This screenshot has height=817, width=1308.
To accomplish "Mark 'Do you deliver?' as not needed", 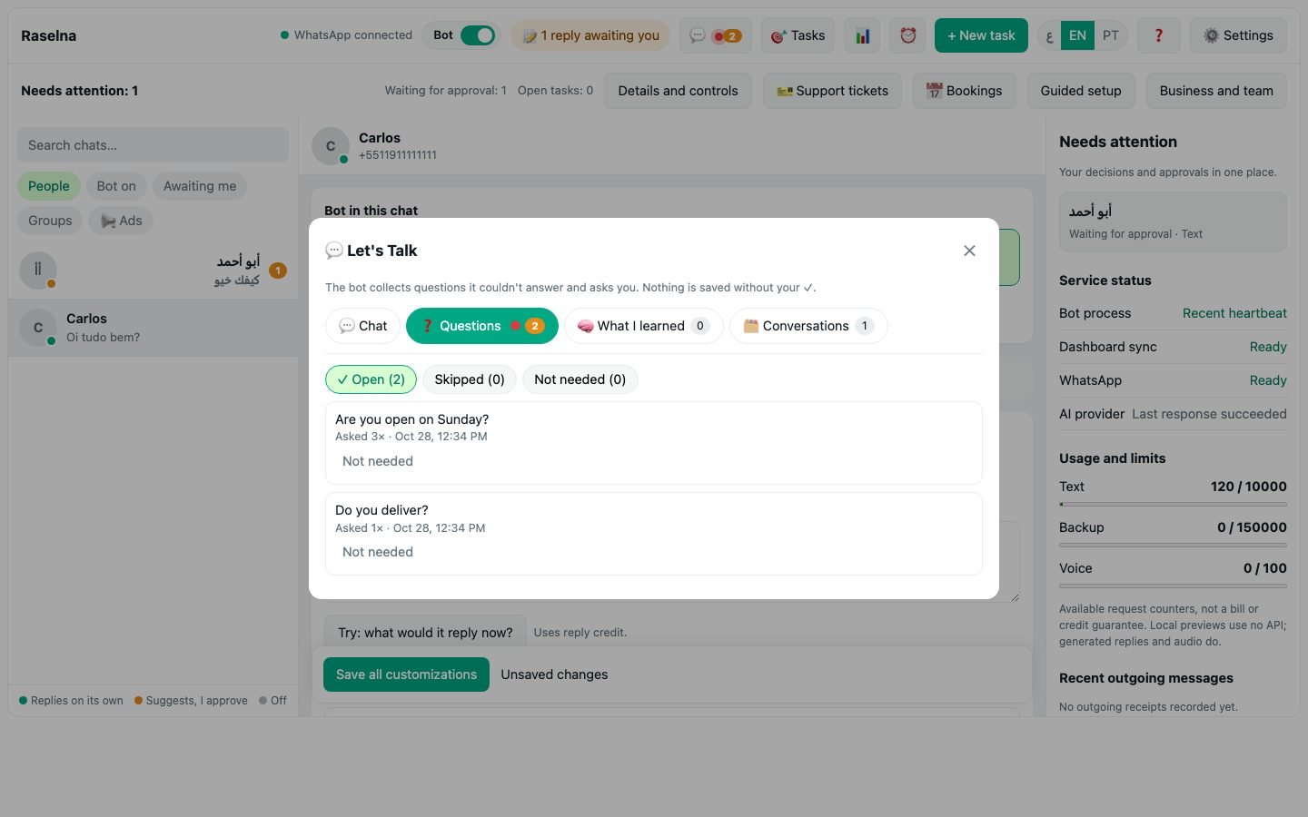I will 377,552.
